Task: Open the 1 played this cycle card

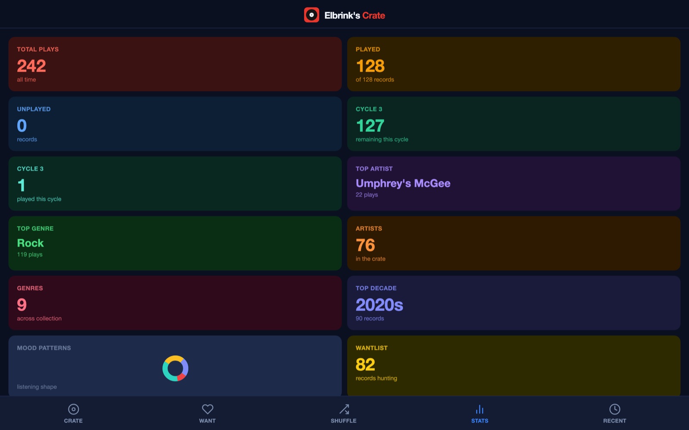Action: click(x=175, y=184)
